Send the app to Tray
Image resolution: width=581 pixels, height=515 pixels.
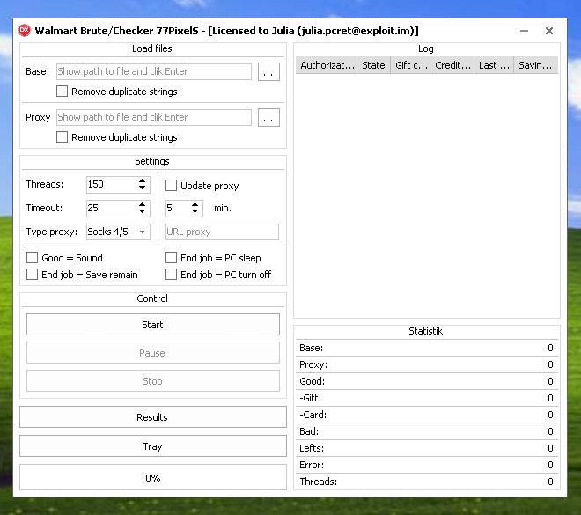153,446
